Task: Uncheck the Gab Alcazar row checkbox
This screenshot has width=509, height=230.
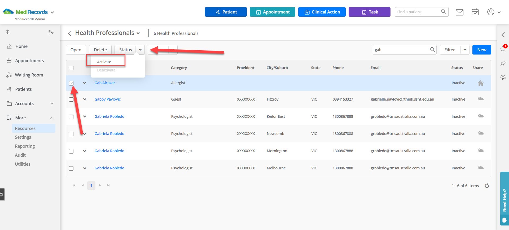Action: (x=71, y=83)
